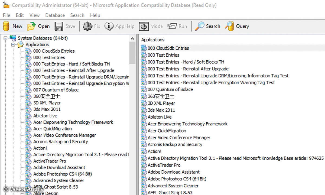Select 007 Quantum of Solace in right list
Screen dimensions: 325x195
tap(170, 89)
